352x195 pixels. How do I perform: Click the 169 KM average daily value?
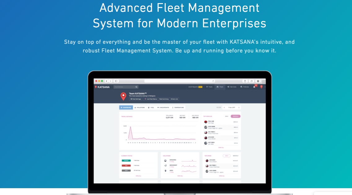182,117
